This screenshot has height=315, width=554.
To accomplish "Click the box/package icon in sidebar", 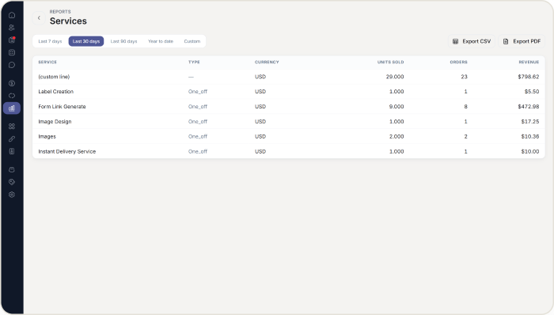I will [x=12, y=169].
